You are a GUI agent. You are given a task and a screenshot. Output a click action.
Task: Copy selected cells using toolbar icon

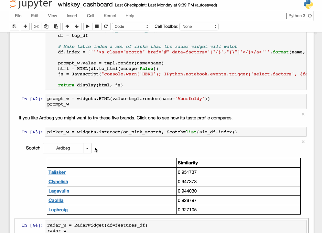[46, 27]
